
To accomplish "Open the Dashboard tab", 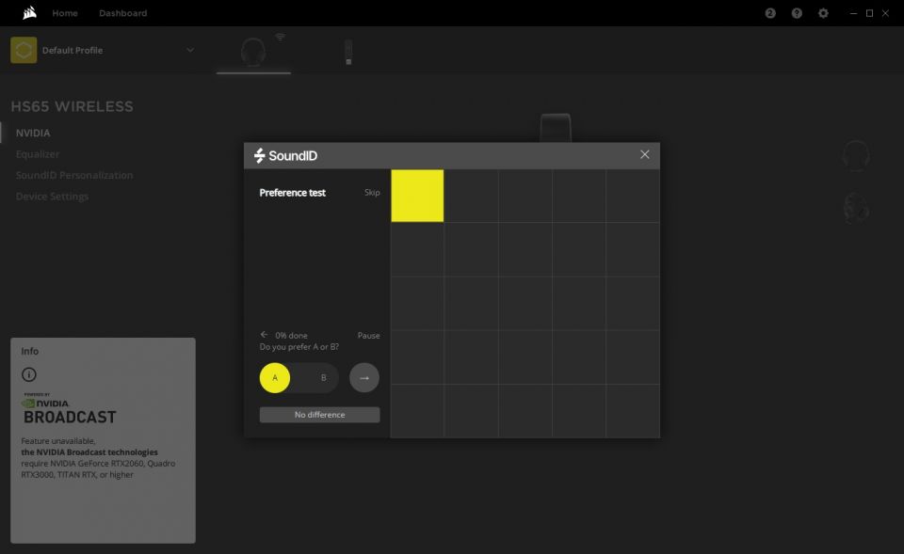I will 122,12.
